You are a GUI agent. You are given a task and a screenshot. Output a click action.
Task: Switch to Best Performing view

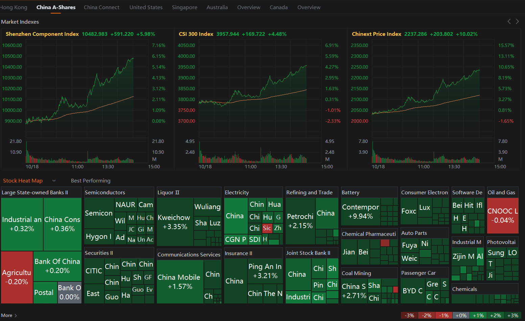coord(91,181)
